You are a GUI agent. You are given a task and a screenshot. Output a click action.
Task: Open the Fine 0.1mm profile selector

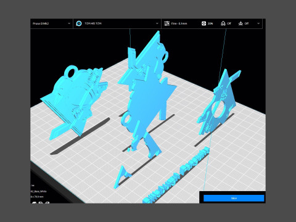179,23
